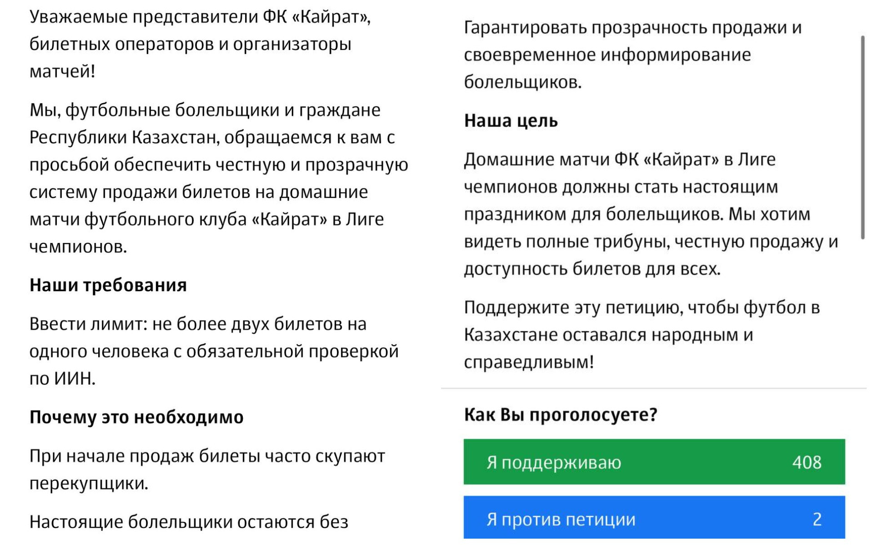873x545 pixels.
Task: Click the words по ИИН
Action: (x=63, y=379)
